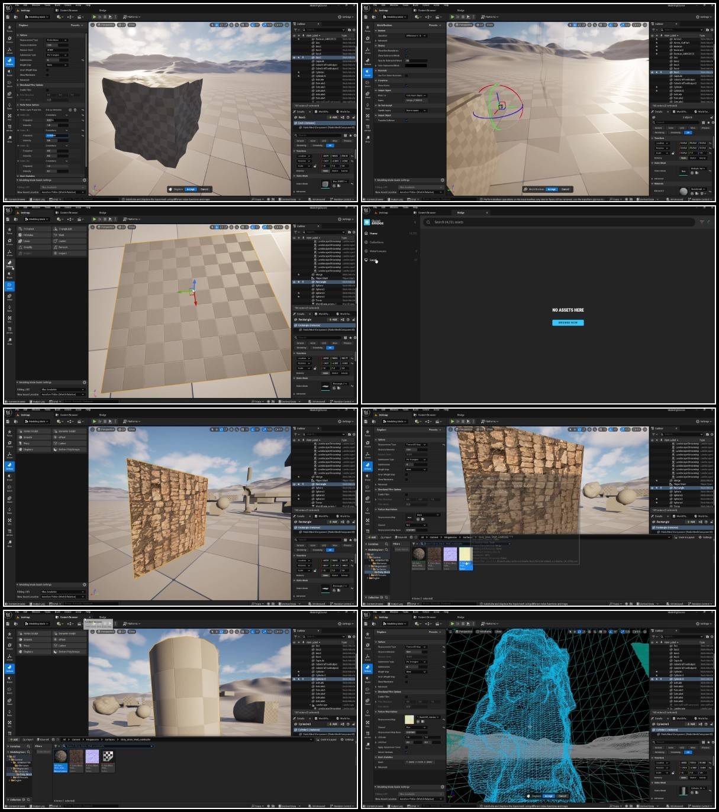Choose Displace in brick-wall window's Deform tools
Image resolution: width=719 pixels, height=812 pixels.
tap(35, 449)
